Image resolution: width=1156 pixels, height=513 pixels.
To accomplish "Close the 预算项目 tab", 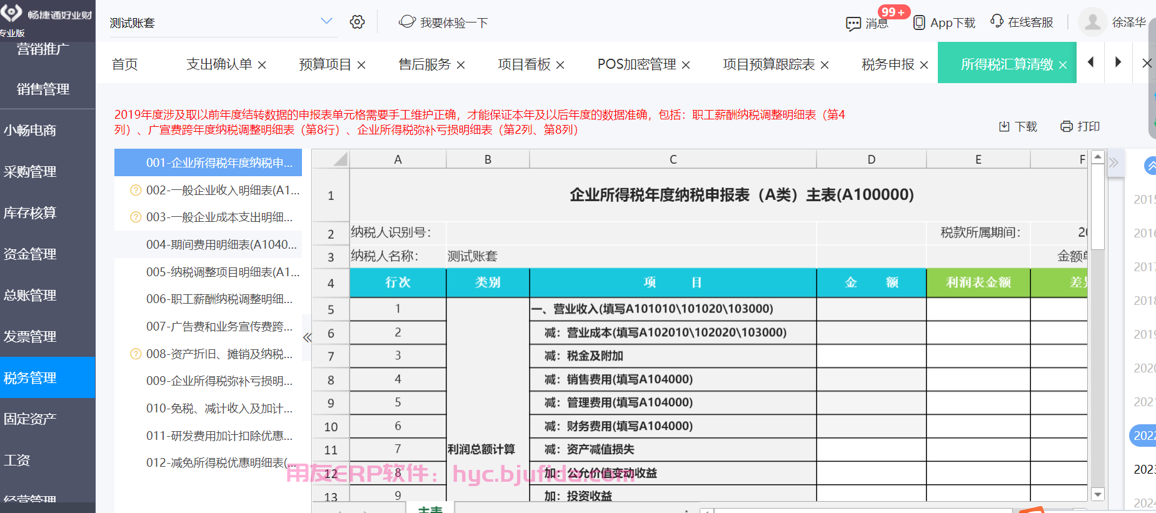I will coord(361,65).
